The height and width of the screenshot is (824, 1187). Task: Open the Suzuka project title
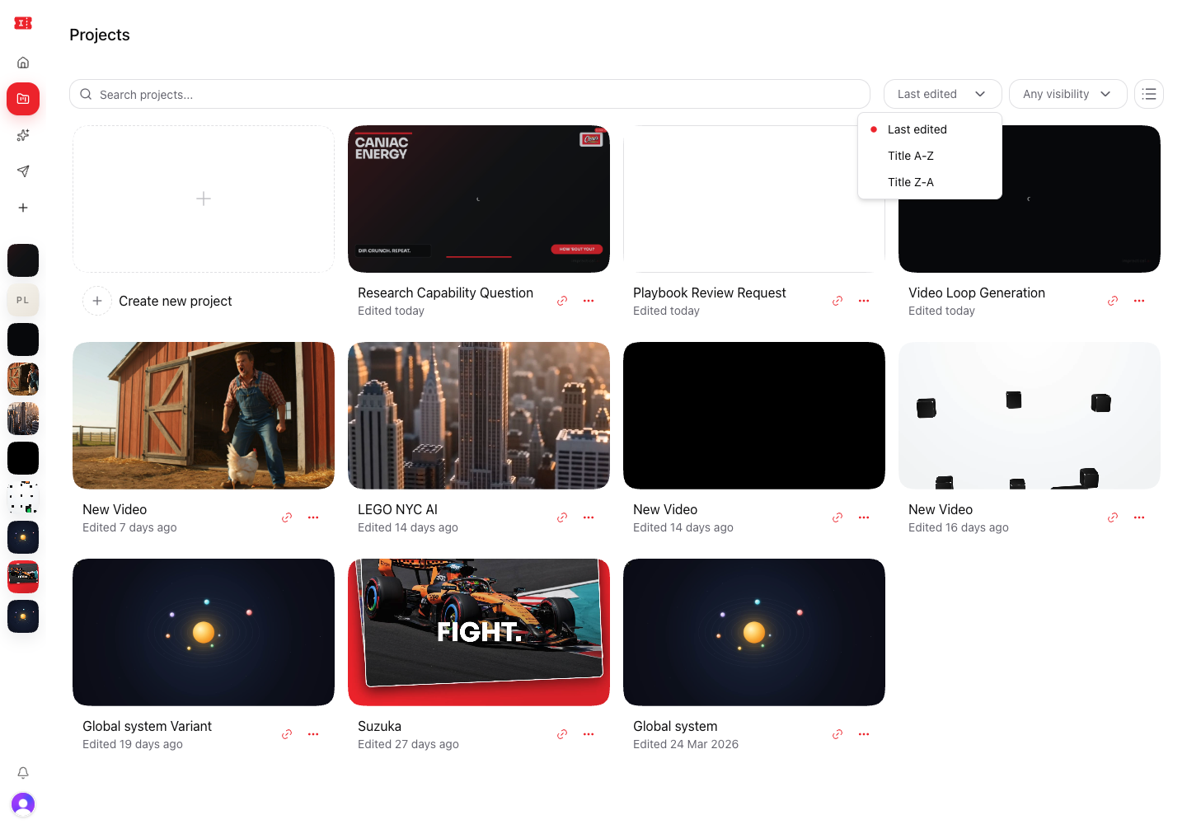click(x=379, y=726)
